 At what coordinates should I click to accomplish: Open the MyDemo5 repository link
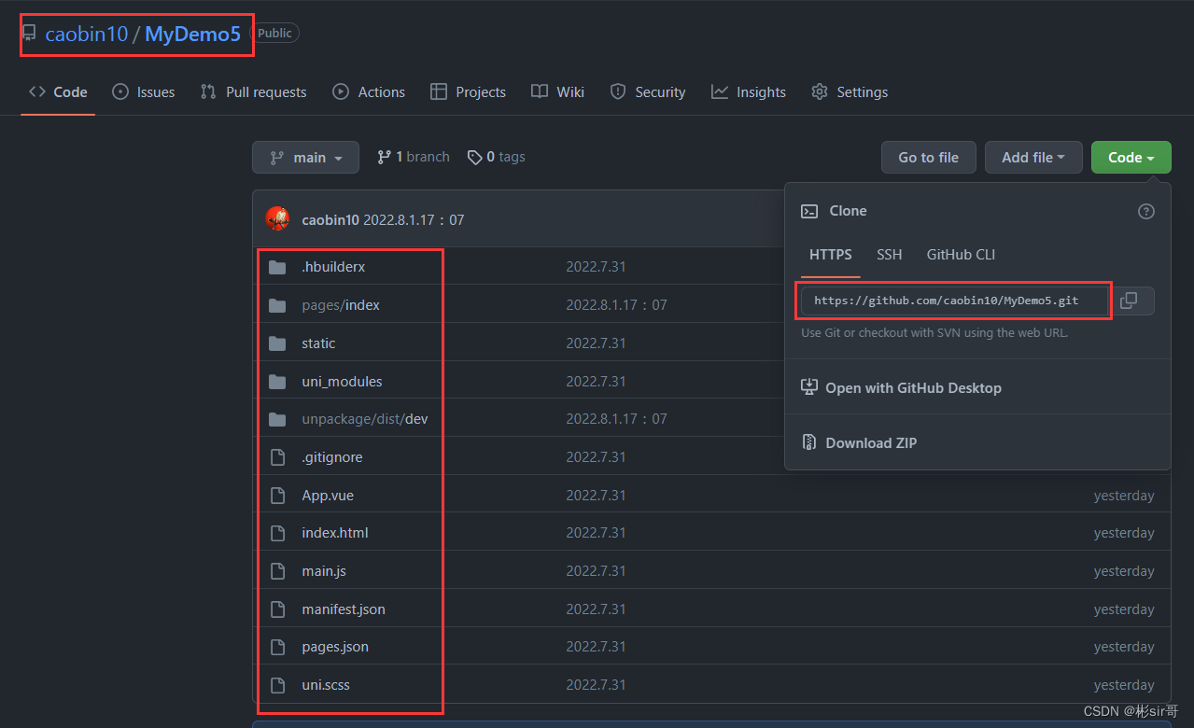(x=192, y=33)
